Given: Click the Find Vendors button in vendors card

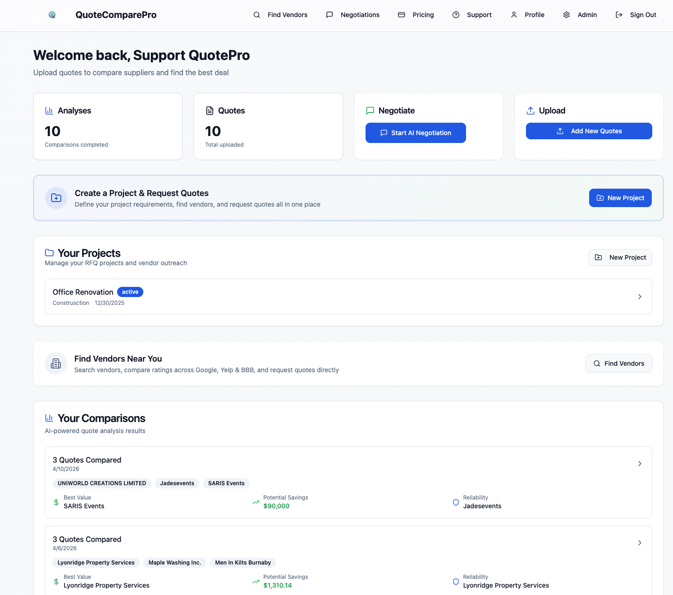Looking at the screenshot, I should (x=619, y=363).
